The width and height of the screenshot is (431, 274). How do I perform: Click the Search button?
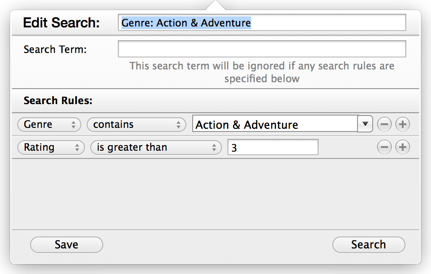[x=368, y=244]
